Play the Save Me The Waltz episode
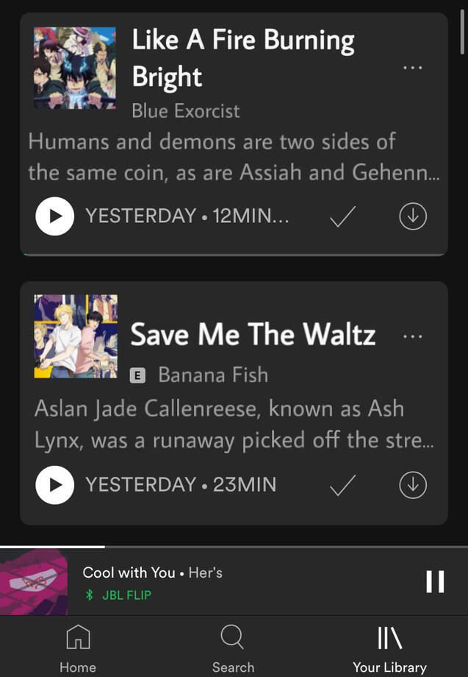This screenshot has width=468, height=677. tap(54, 485)
